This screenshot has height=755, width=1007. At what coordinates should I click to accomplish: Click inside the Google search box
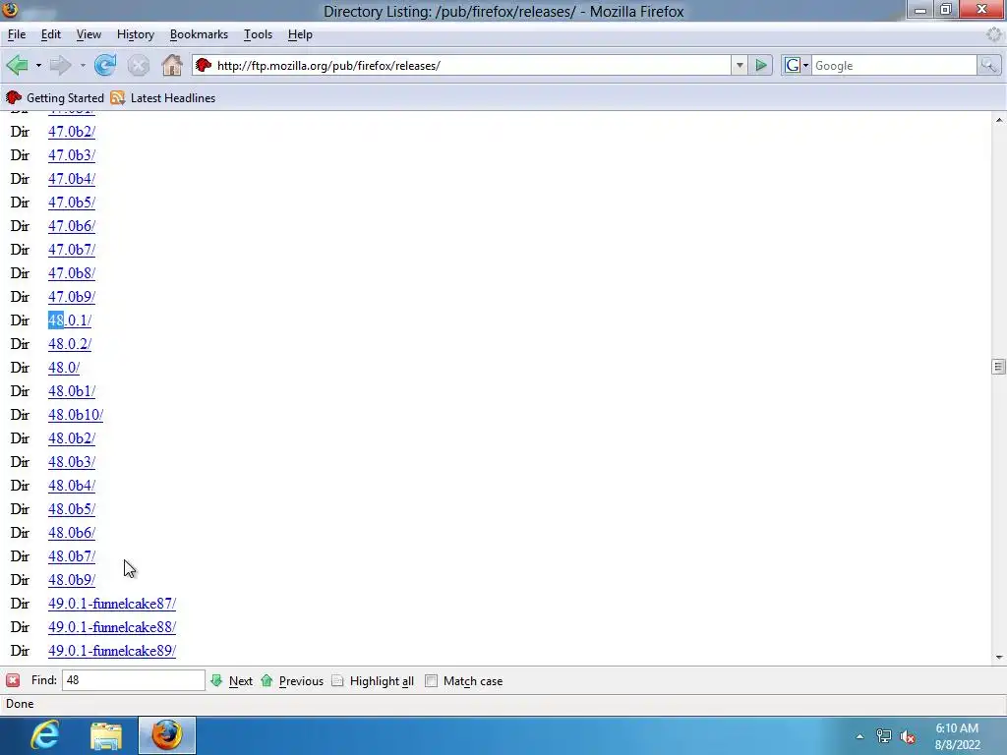coord(894,66)
